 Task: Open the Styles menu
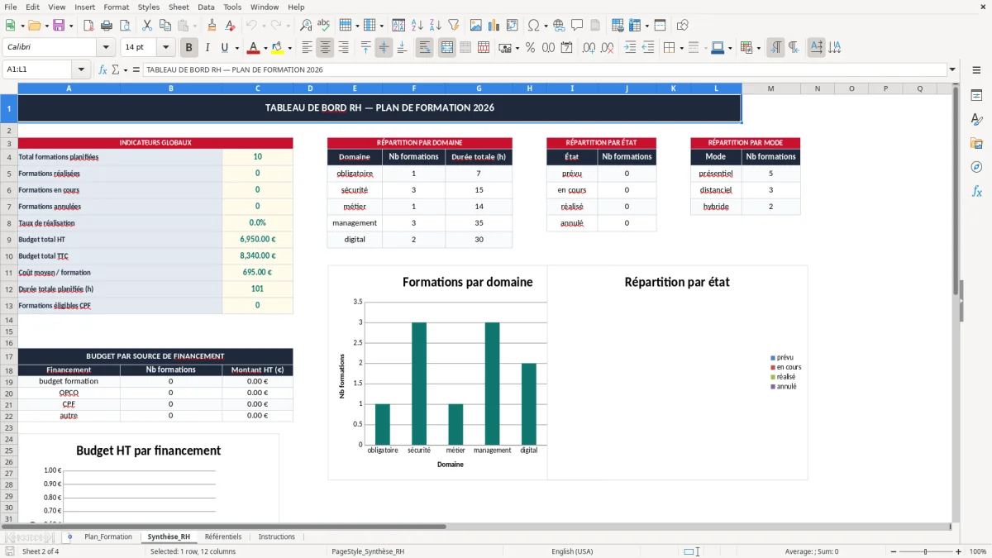pyautogui.click(x=149, y=7)
